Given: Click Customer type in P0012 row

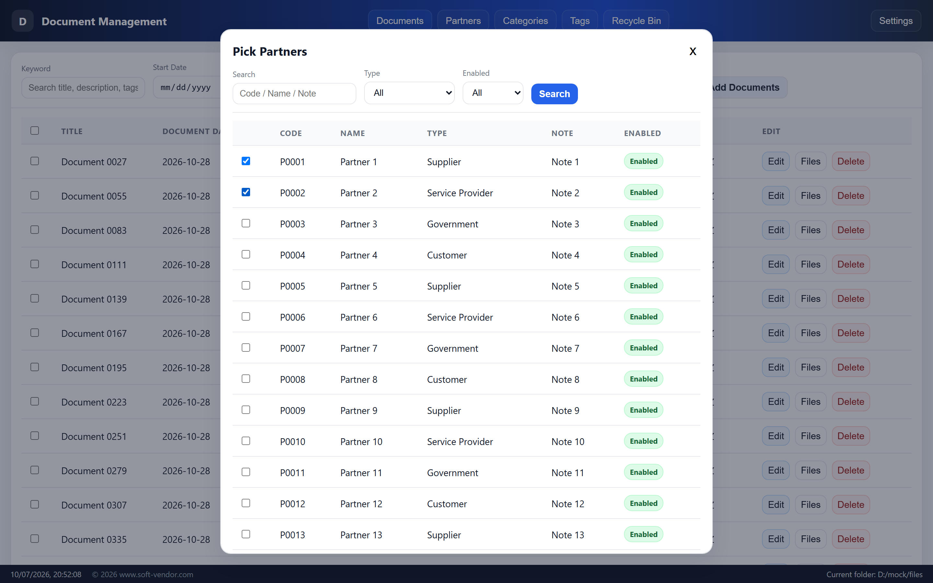Looking at the screenshot, I should pyautogui.click(x=447, y=504).
